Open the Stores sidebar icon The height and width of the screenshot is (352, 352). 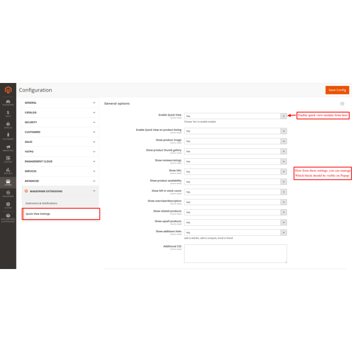pyautogui.click(x=8, y=183)
